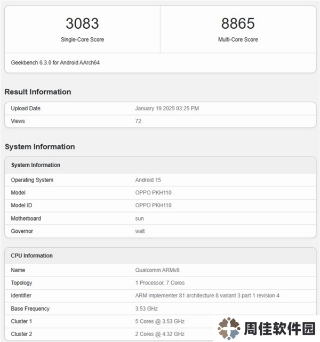Select the Multi-Core Score label
This screenshot has width=320, height=342.
(238, 39)
